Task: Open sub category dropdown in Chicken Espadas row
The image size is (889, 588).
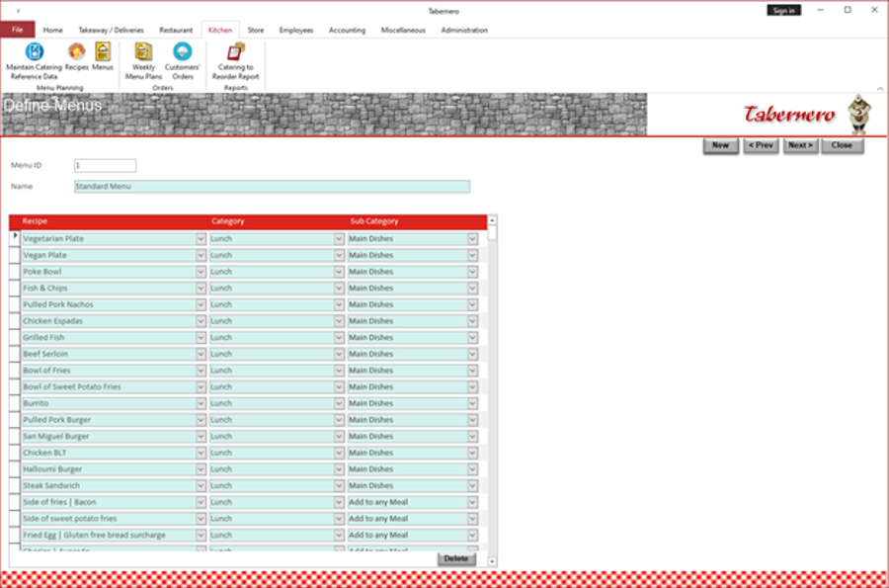Action: pos(473,321)
